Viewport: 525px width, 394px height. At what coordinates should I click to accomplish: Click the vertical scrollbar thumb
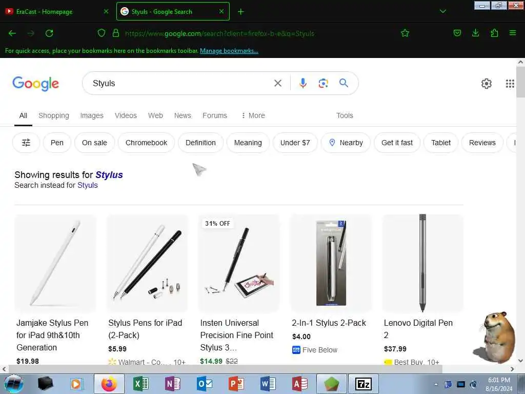click(520, 82)
